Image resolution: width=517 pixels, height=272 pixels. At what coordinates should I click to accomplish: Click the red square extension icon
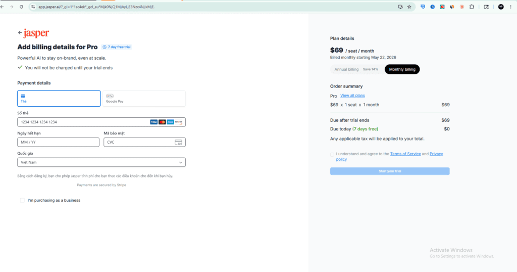pyautogui.click(x=442, y=7)
